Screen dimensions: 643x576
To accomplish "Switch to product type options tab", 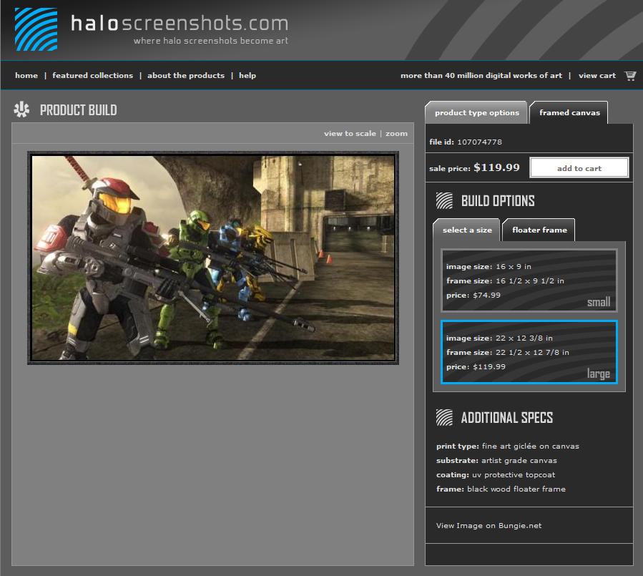I will [x=476, y=112].
